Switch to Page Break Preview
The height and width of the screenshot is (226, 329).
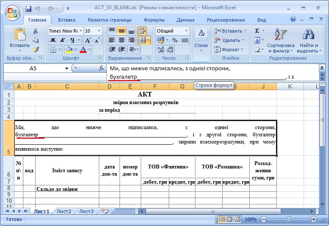[237, 219]
